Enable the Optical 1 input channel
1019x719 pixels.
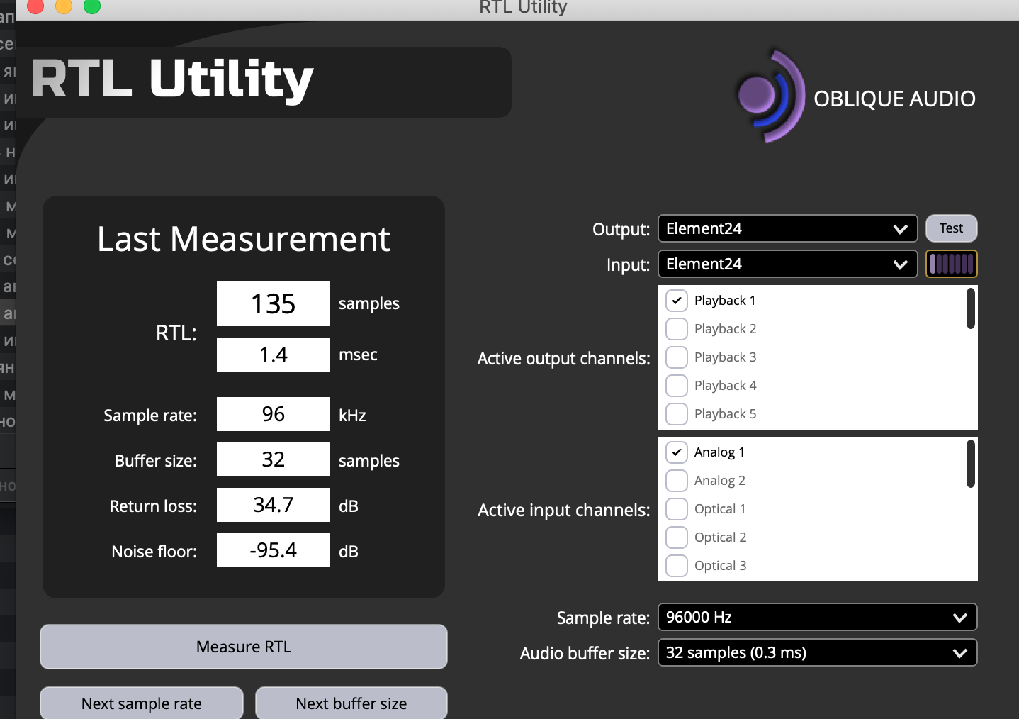677,509
